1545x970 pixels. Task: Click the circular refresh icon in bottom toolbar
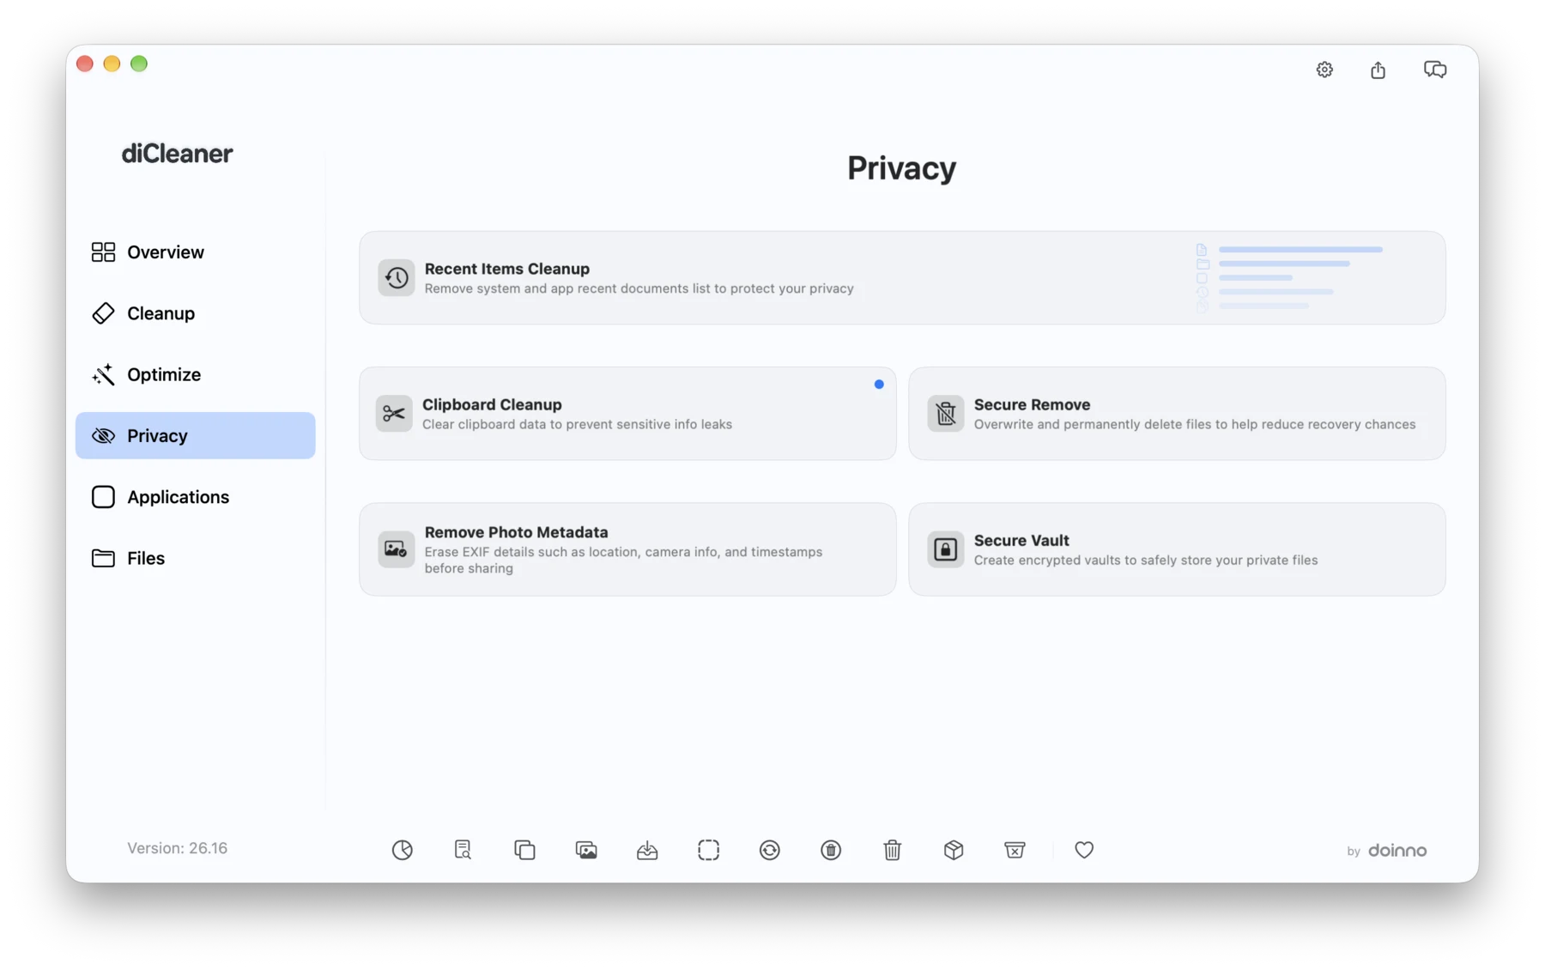770,850
